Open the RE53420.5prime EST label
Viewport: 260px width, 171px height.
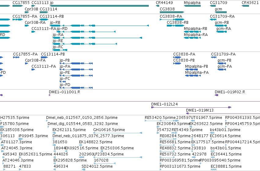(x=160, y=118)
